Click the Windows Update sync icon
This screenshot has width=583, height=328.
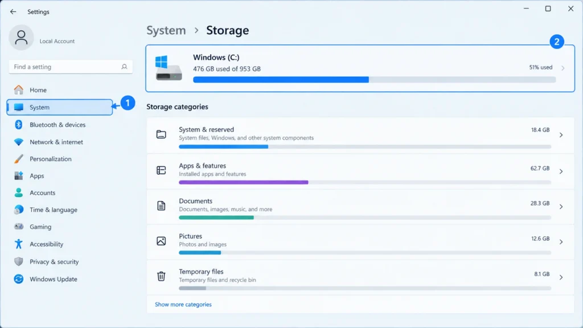point(19,279)
